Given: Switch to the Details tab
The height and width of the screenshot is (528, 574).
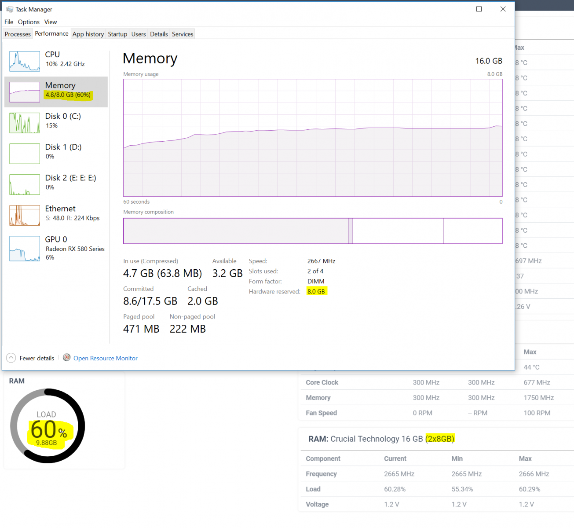Looking at the screenshot, I should (x=159, y=34).
